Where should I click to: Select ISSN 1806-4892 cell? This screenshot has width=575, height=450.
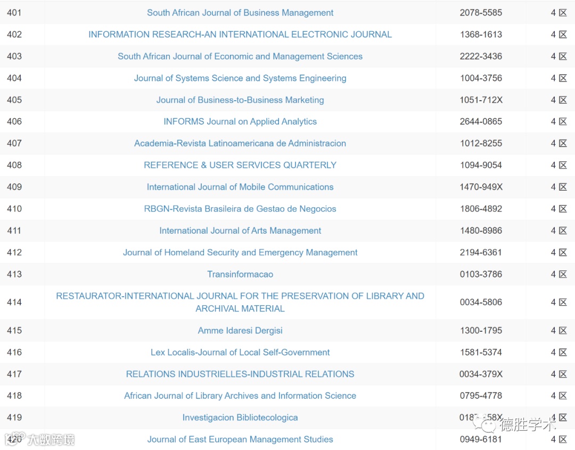tap(481, 209)
